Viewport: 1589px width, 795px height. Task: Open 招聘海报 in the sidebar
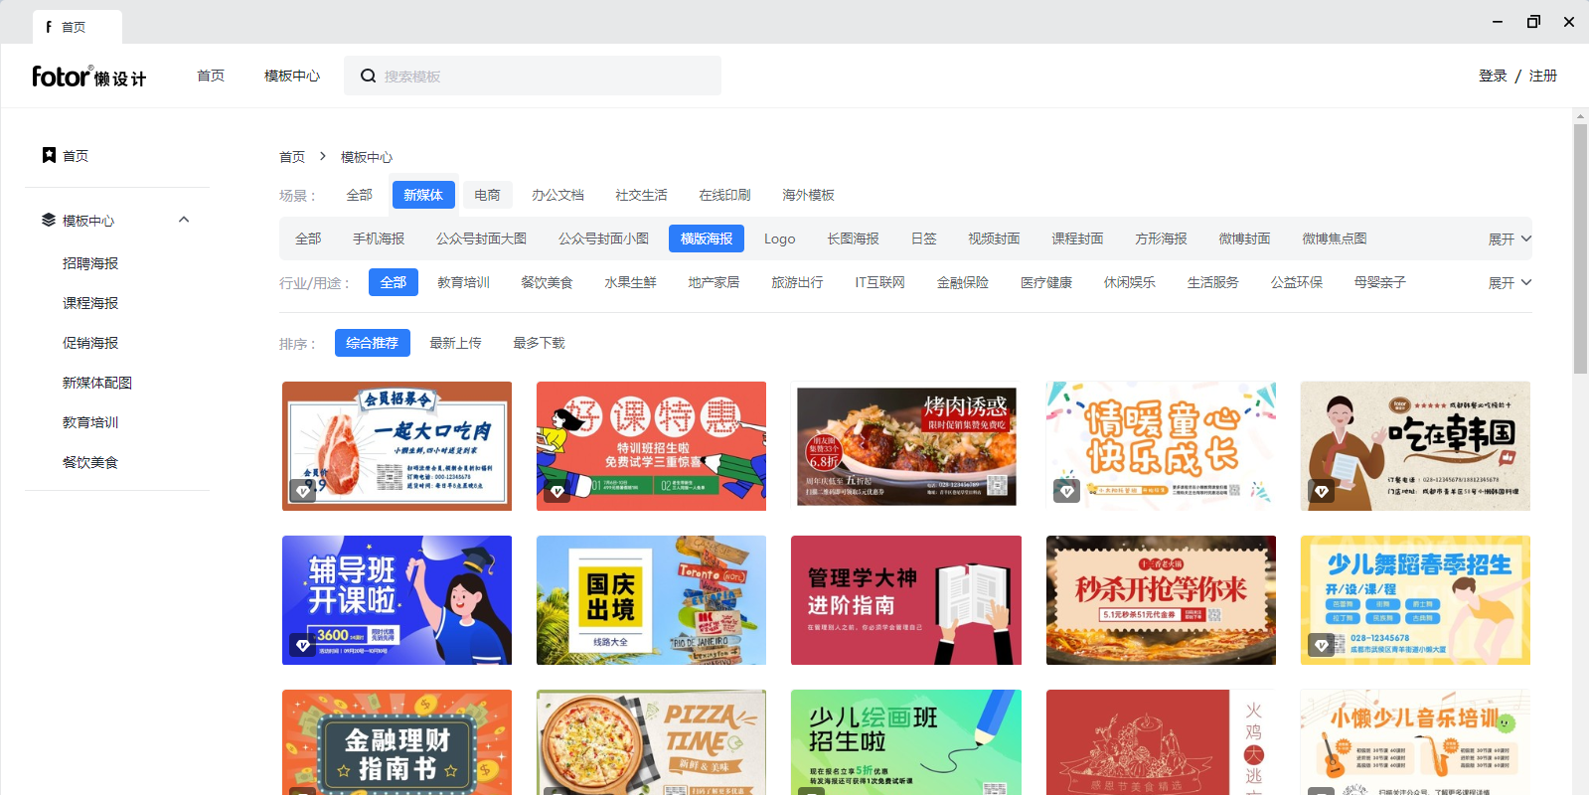point(90,263)
